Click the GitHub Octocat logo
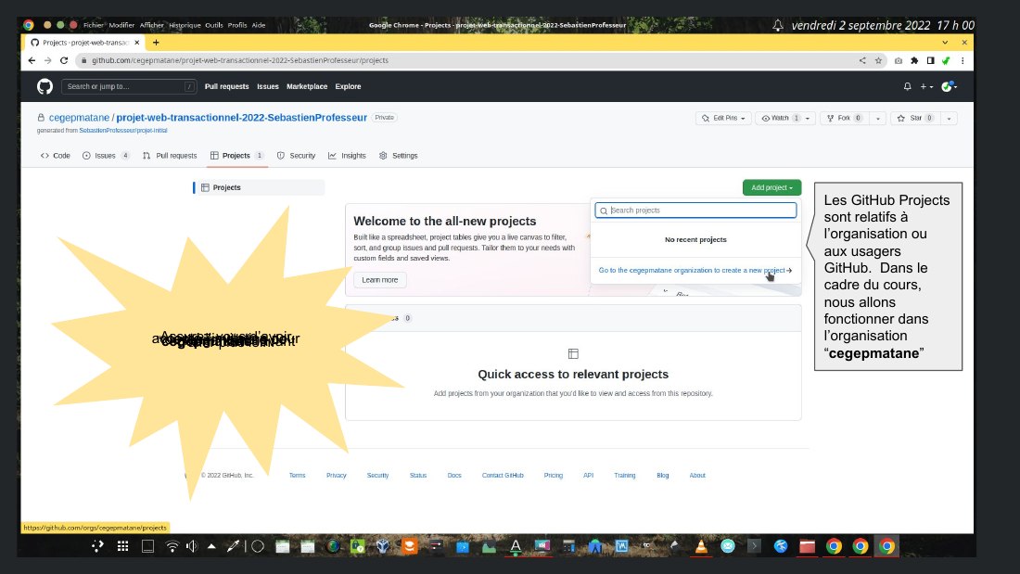The height and width of the screenshot is (574, 1020). tap(45, 86)
